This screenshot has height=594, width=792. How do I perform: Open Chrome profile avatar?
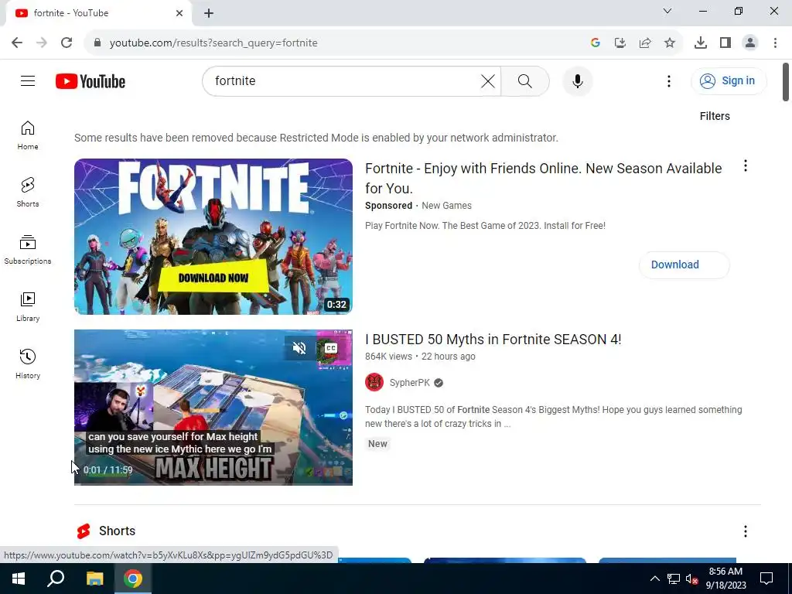tap(750, 43)
